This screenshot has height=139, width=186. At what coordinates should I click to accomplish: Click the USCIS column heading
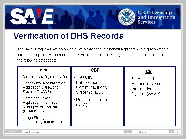pos(44,70)
